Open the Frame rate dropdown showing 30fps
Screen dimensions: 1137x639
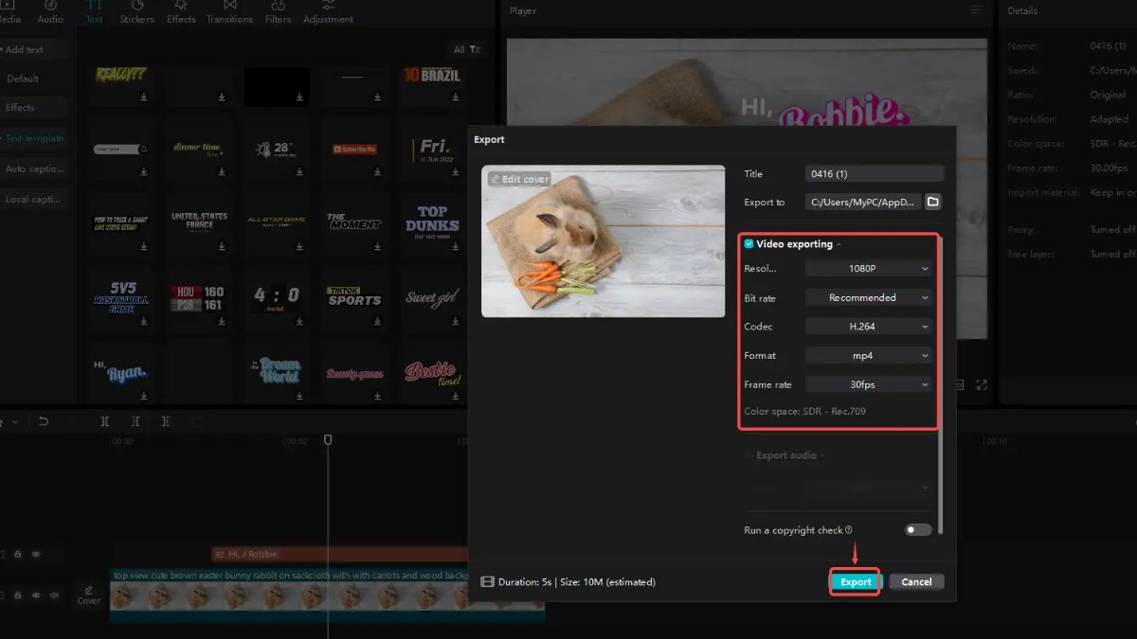point(869,384)
